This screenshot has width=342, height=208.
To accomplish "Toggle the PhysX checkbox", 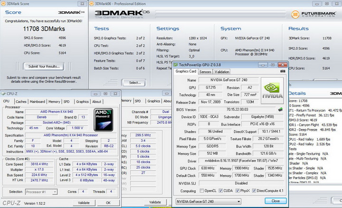I will 237,191.
